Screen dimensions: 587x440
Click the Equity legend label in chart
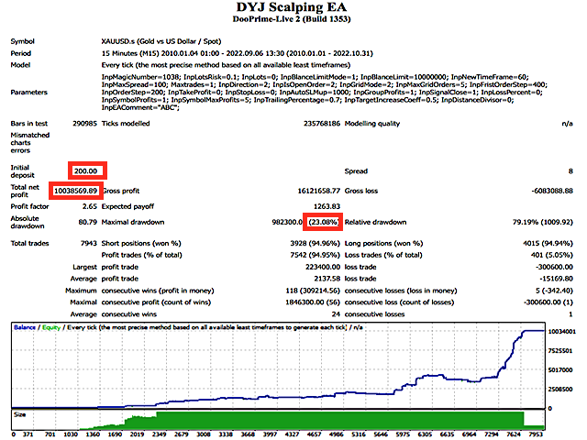(x=51, y=327)
